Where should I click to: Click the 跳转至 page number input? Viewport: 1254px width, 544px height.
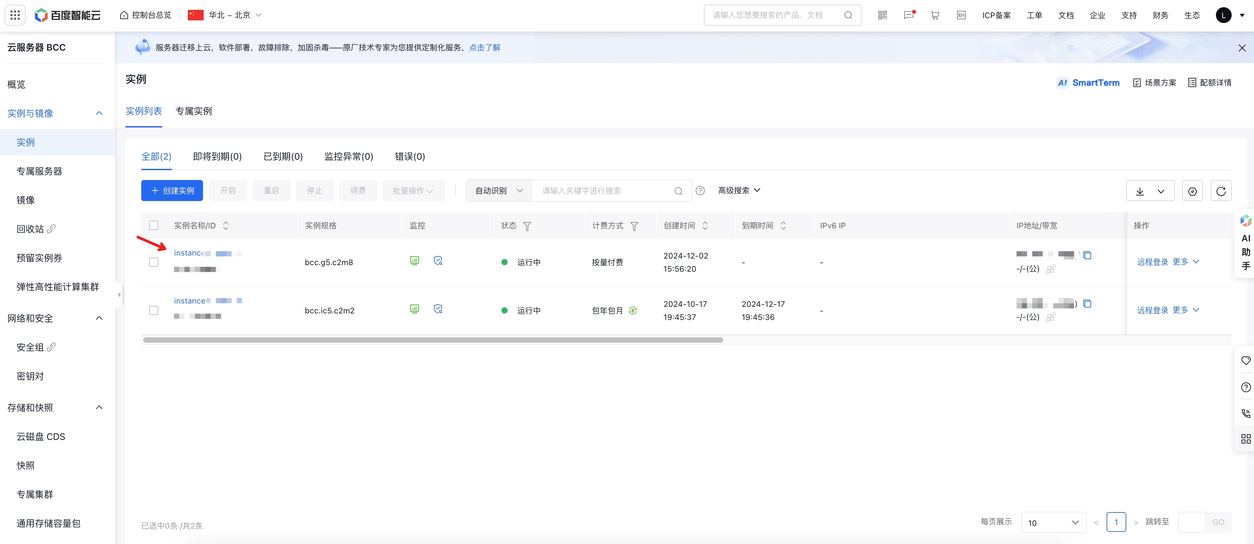point(1191,523)
